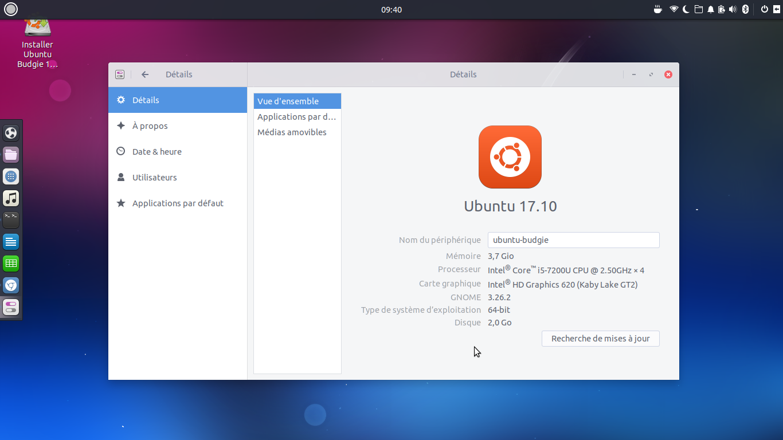Open the Budgie menu button in panel
This screenshot has width=783, height=440.
tap(10, 9)
